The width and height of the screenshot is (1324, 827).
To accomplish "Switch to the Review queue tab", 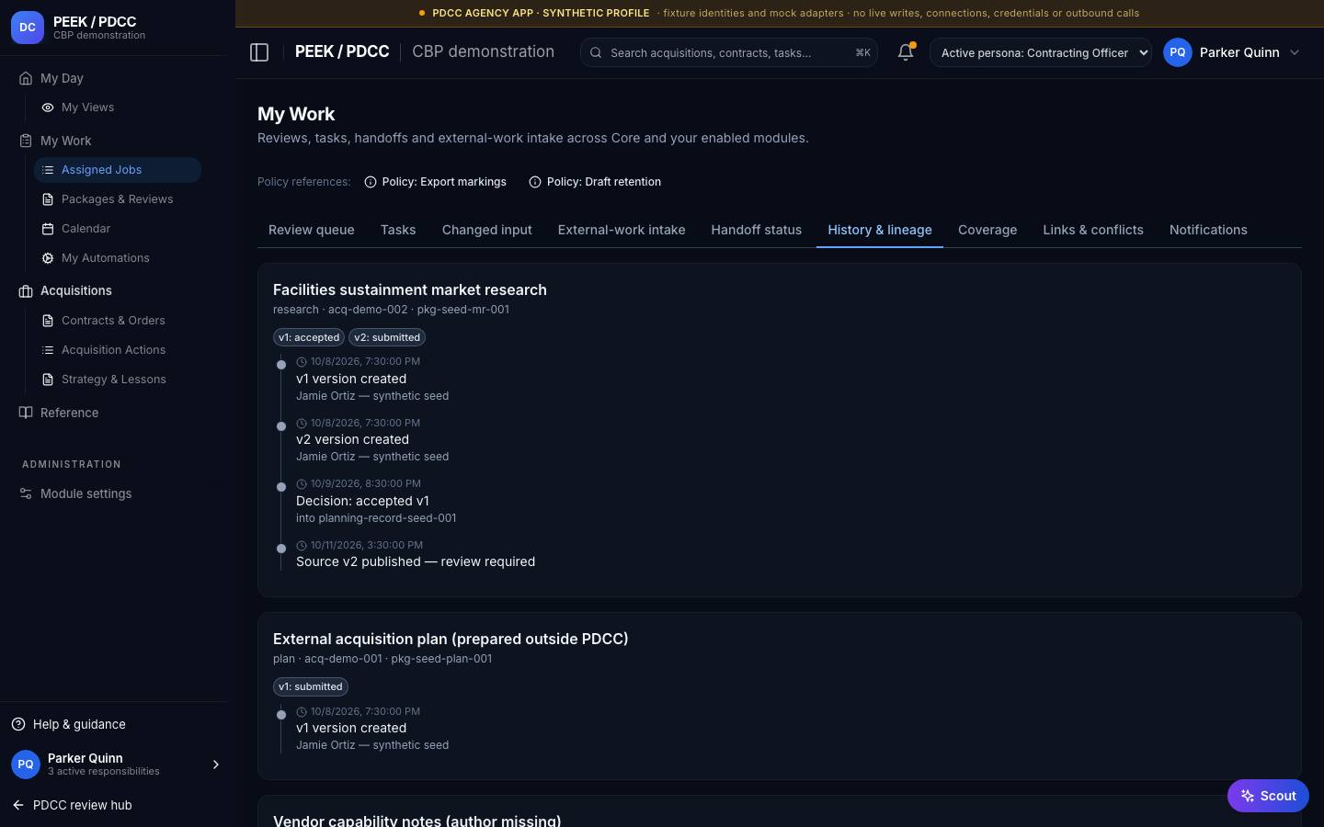I will (x=312, y=230).
